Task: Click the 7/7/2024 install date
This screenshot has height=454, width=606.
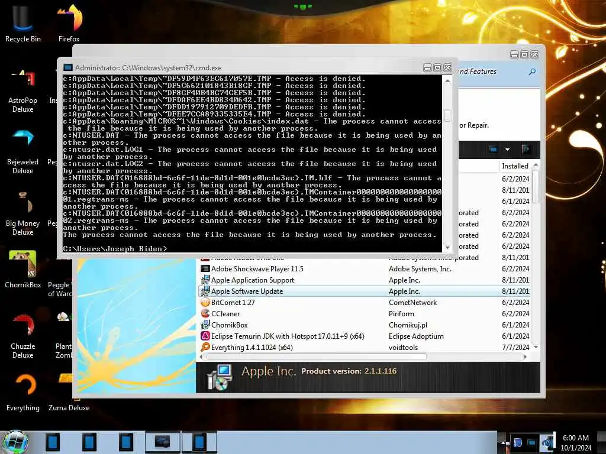Action: [x=515, y=347]
